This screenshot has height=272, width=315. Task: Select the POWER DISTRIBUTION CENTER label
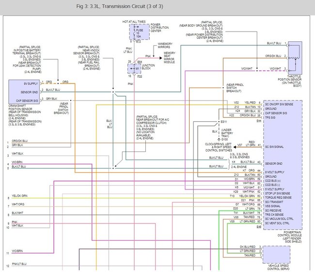(159, 28)
